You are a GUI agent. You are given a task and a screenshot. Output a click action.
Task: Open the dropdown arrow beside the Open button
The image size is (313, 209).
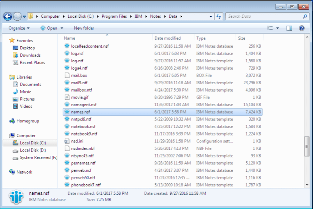61,28
